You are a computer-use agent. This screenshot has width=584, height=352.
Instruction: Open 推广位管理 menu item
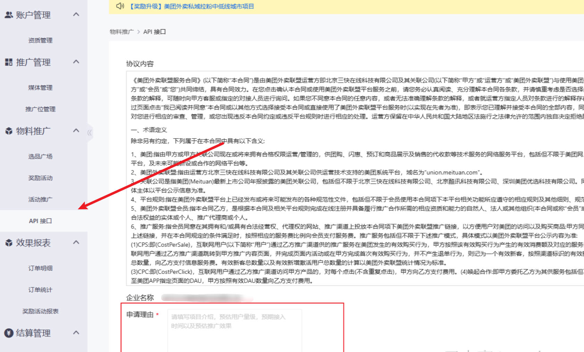[x=40, y=109]
